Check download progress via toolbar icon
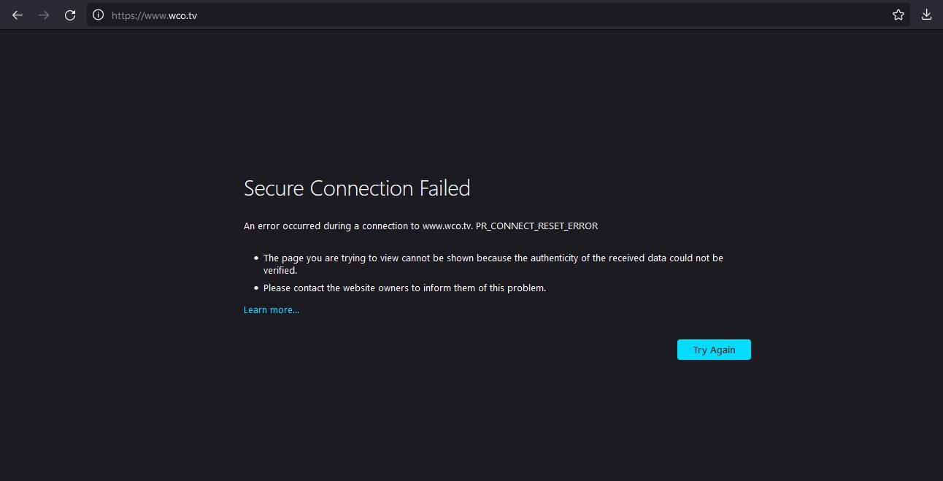Image resolution: width=943 pixels, height=481 pixels. click(x=925, y=15)
